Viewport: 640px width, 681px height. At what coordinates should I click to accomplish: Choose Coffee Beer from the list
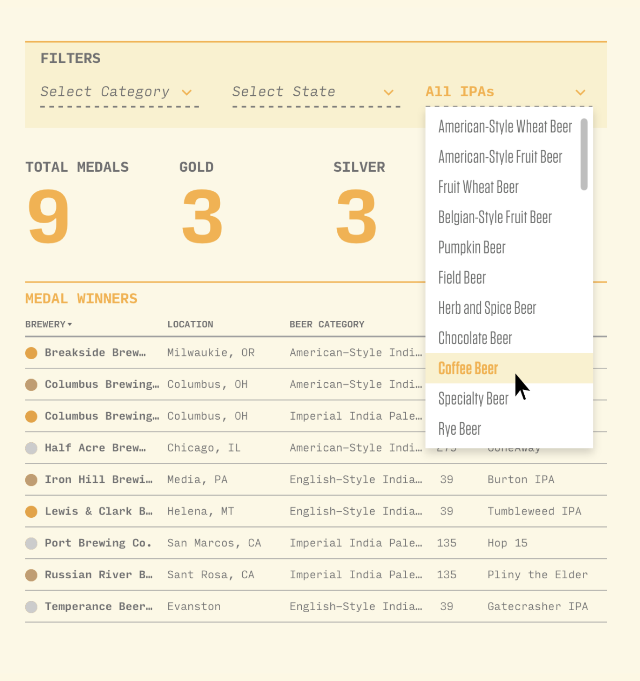click(468, 369)
